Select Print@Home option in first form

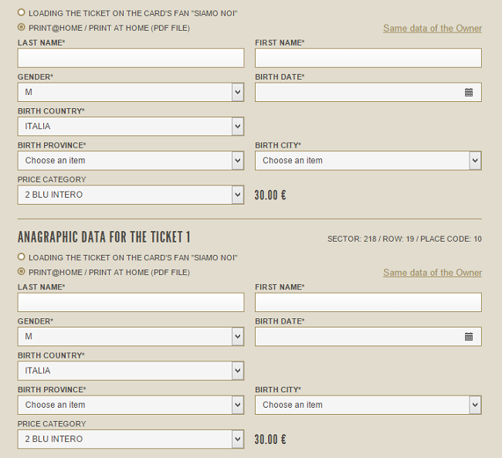point(21,27)
